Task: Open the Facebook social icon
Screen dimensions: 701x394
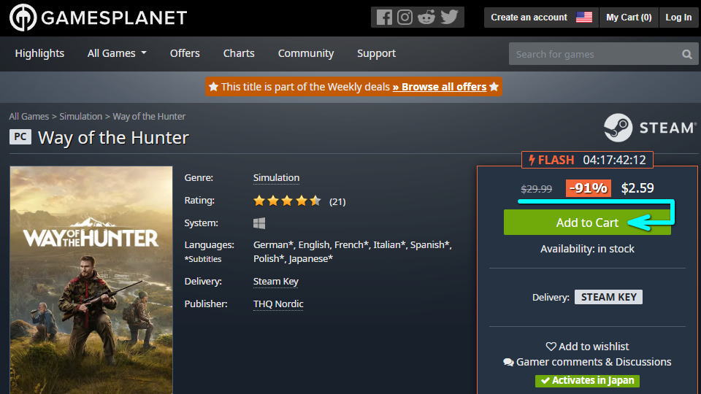Action: 384,18
